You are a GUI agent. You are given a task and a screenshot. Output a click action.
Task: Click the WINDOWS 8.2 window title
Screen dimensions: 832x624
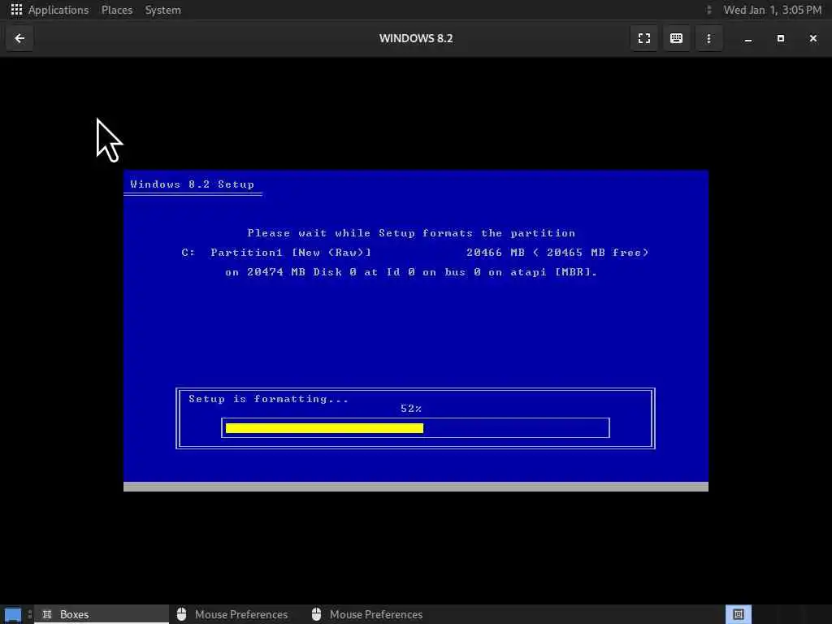(416, 38)
